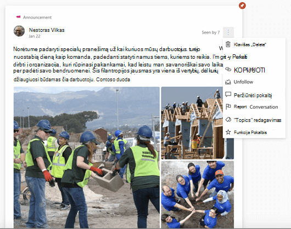
Task: Click the Unfollow inbox icon
Action: point(228,82)
